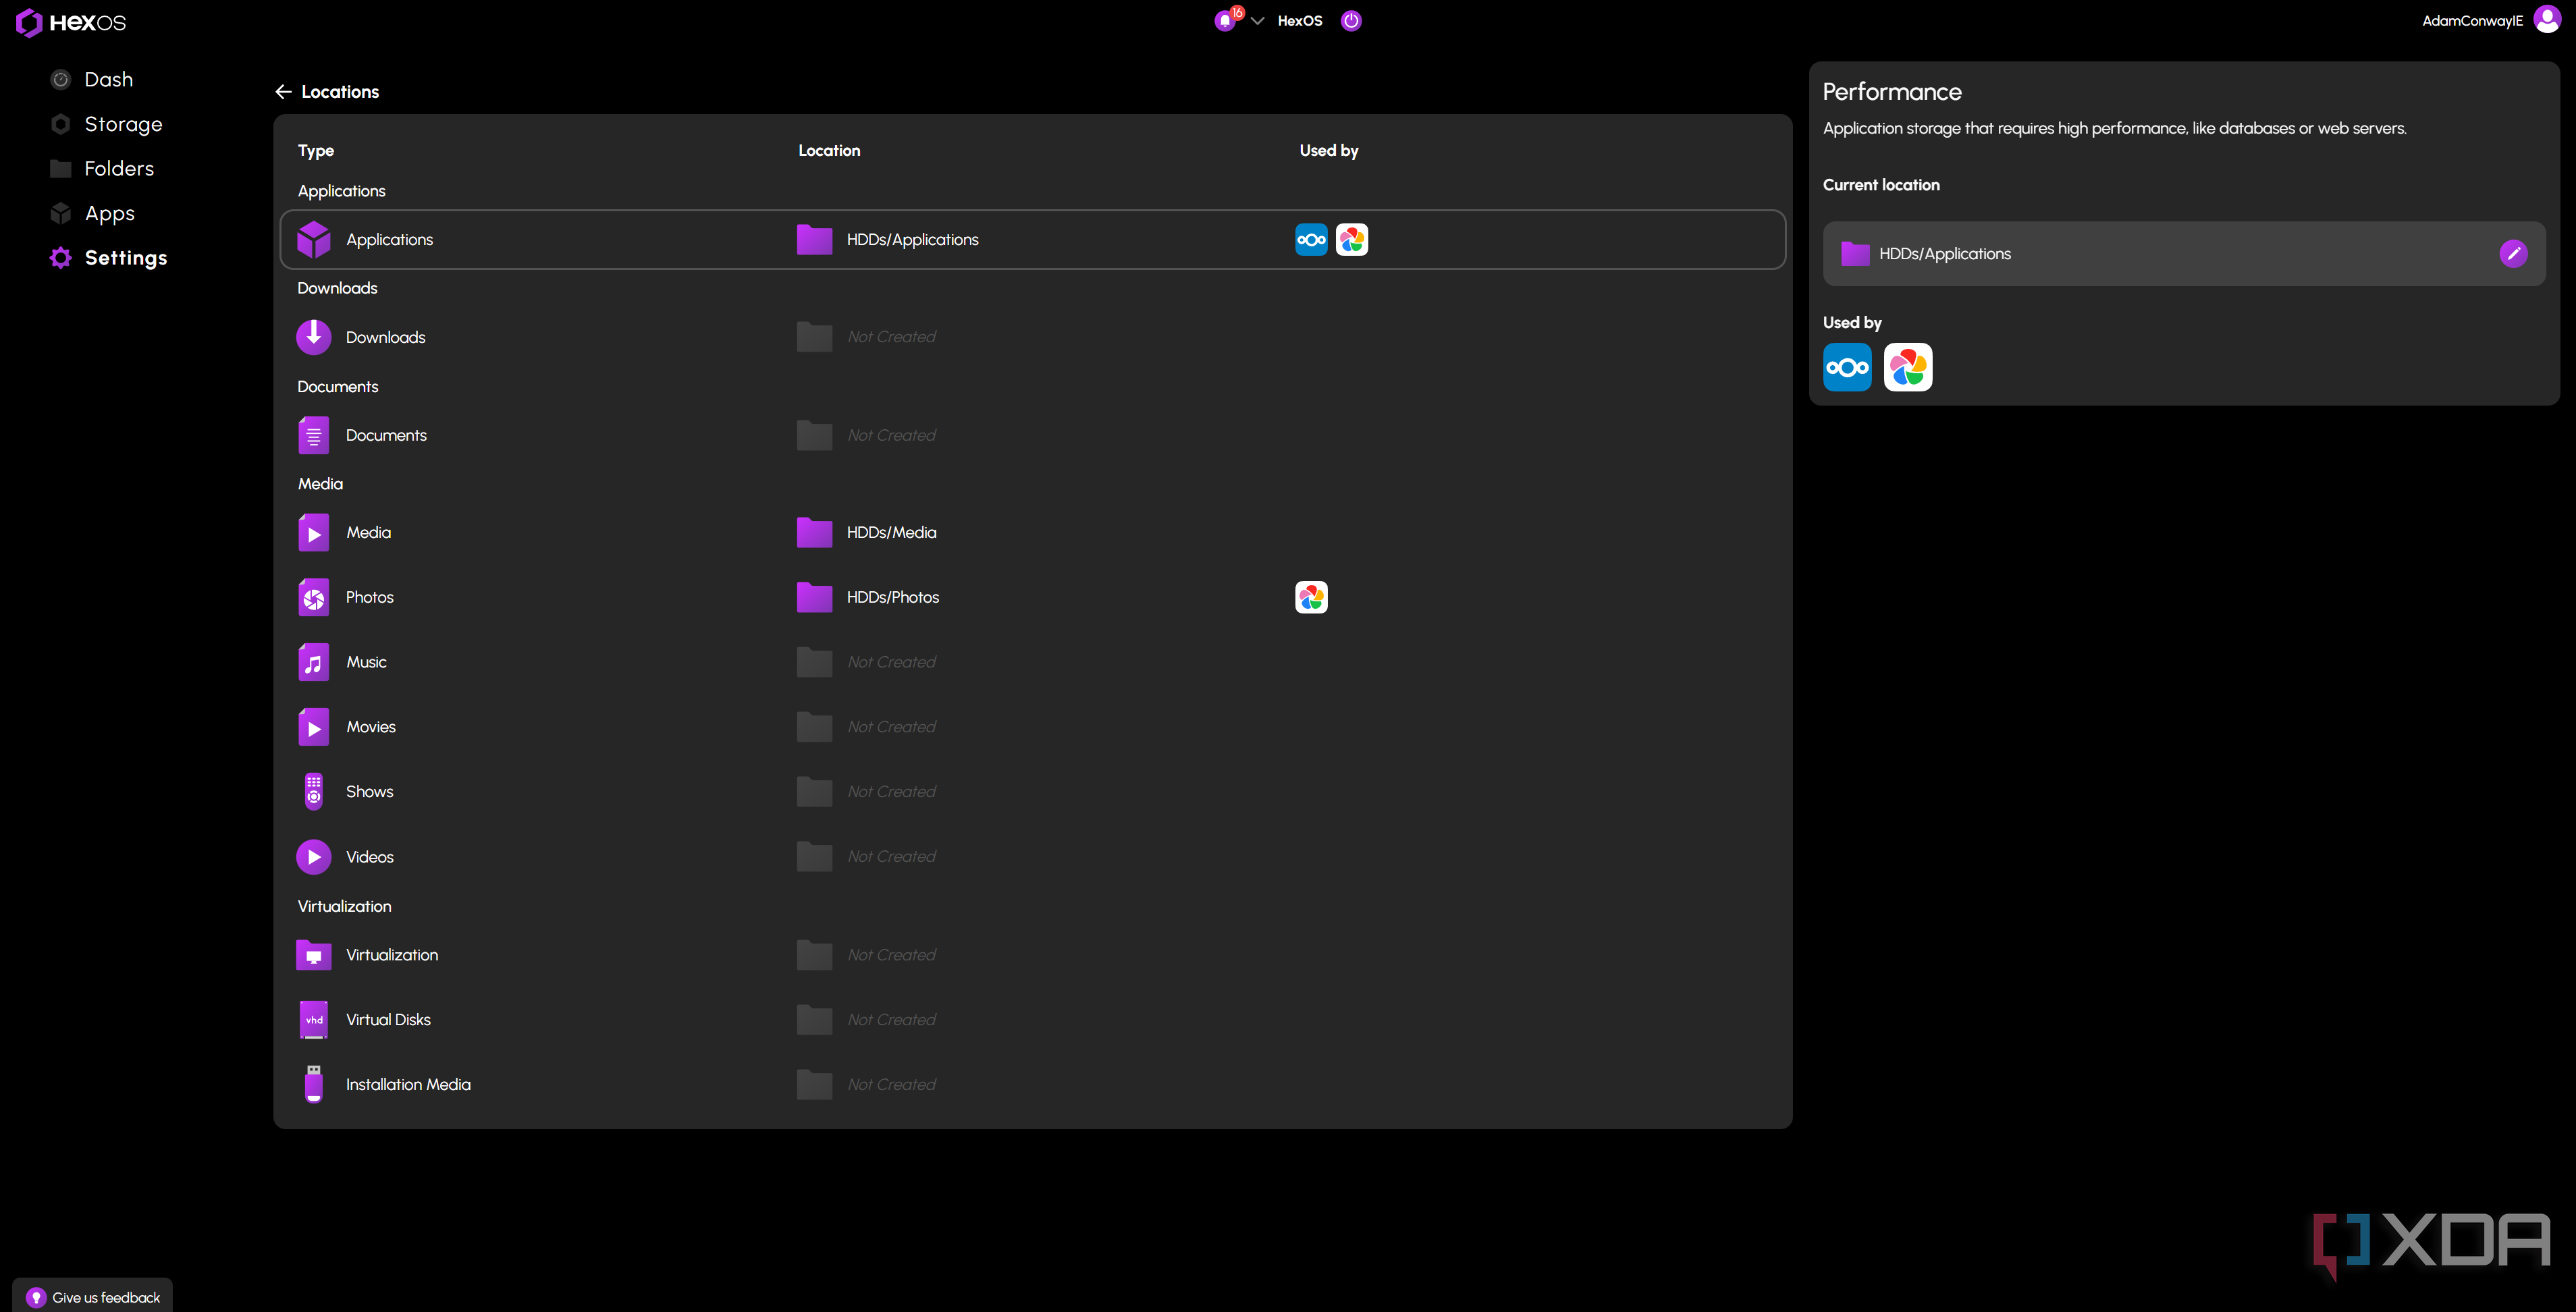Click the Shows remote icon

[314, 792]
